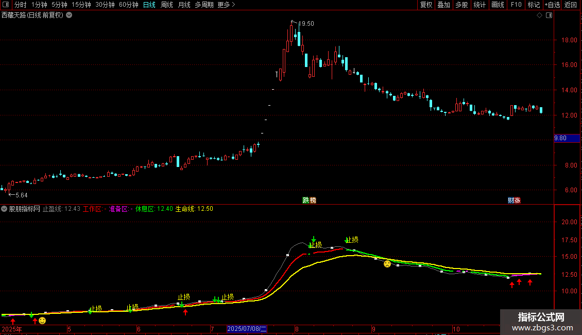The width and height of the screenshot is (582, 335).
Task: Open the 多股 multi-stock view
Action: (x=461, y=5)
